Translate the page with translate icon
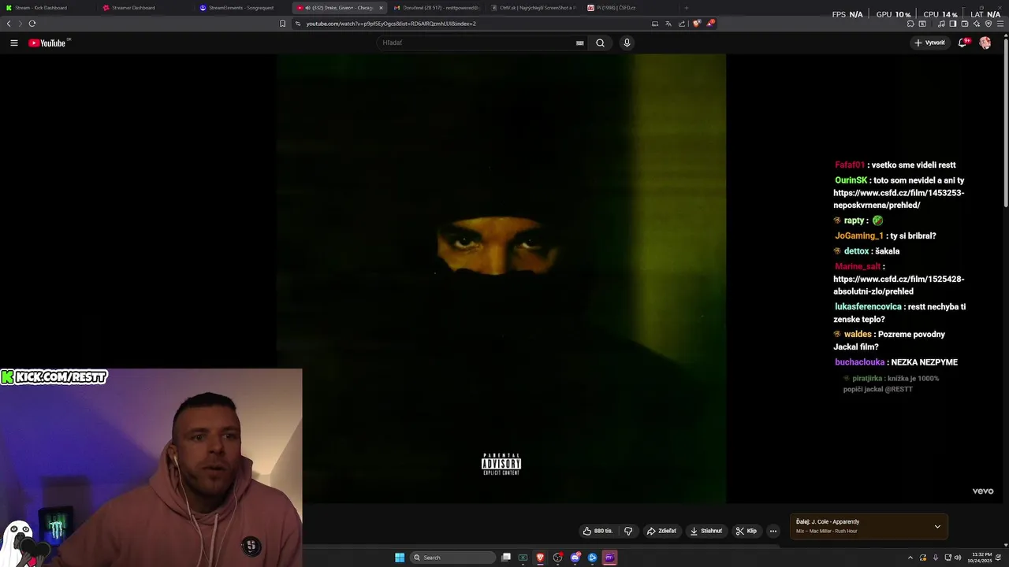Image resolution: width=1009 pixels, height=567 pixels. point(668,24)
